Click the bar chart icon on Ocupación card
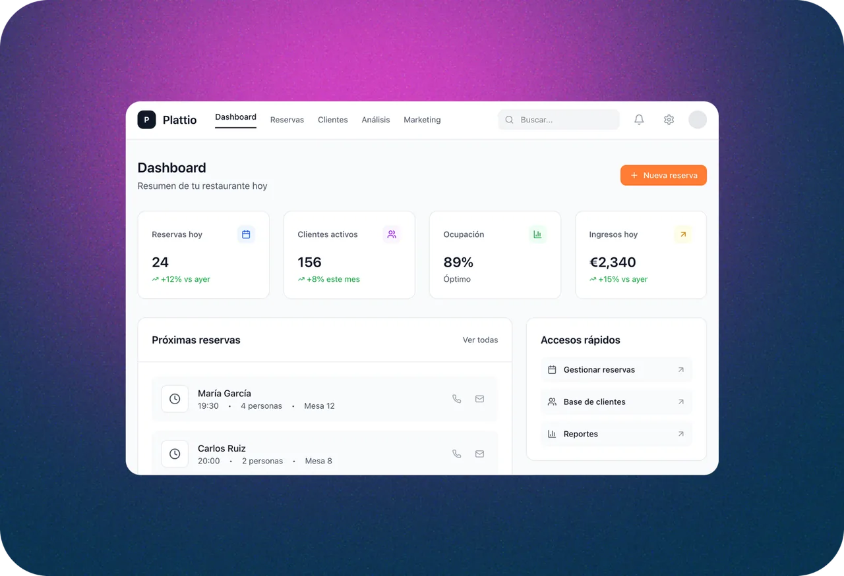 (537, 234)
